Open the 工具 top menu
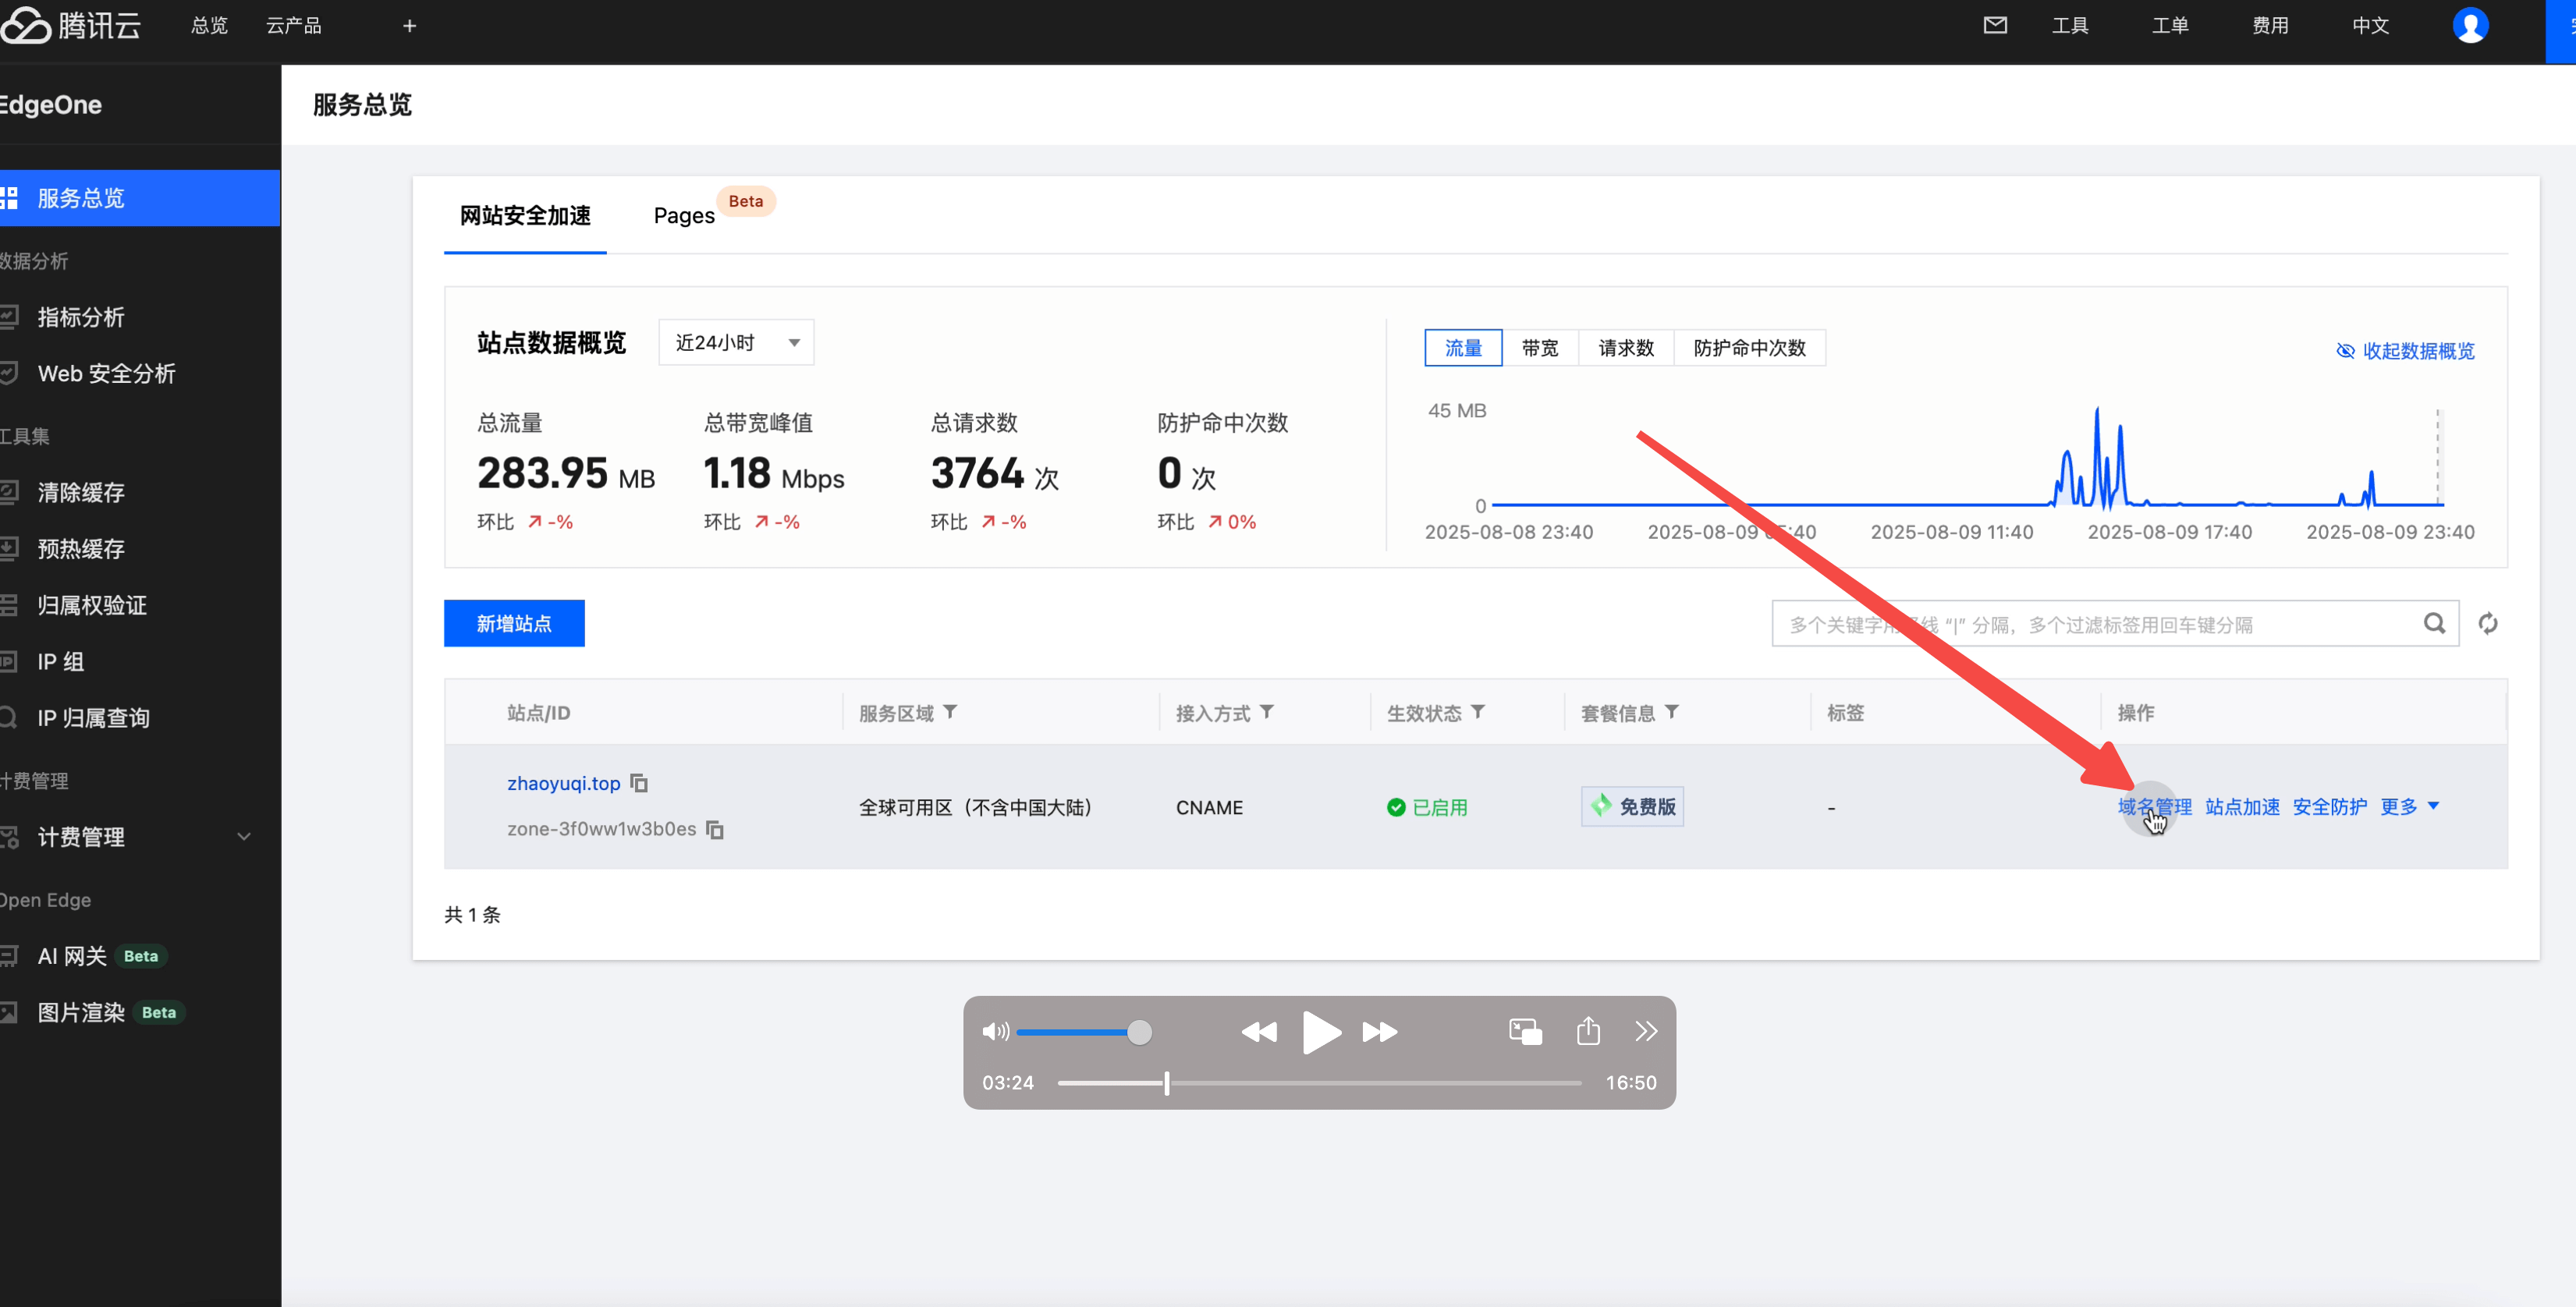Viewport: 2576px width, 1307px height. (2070, 26)
